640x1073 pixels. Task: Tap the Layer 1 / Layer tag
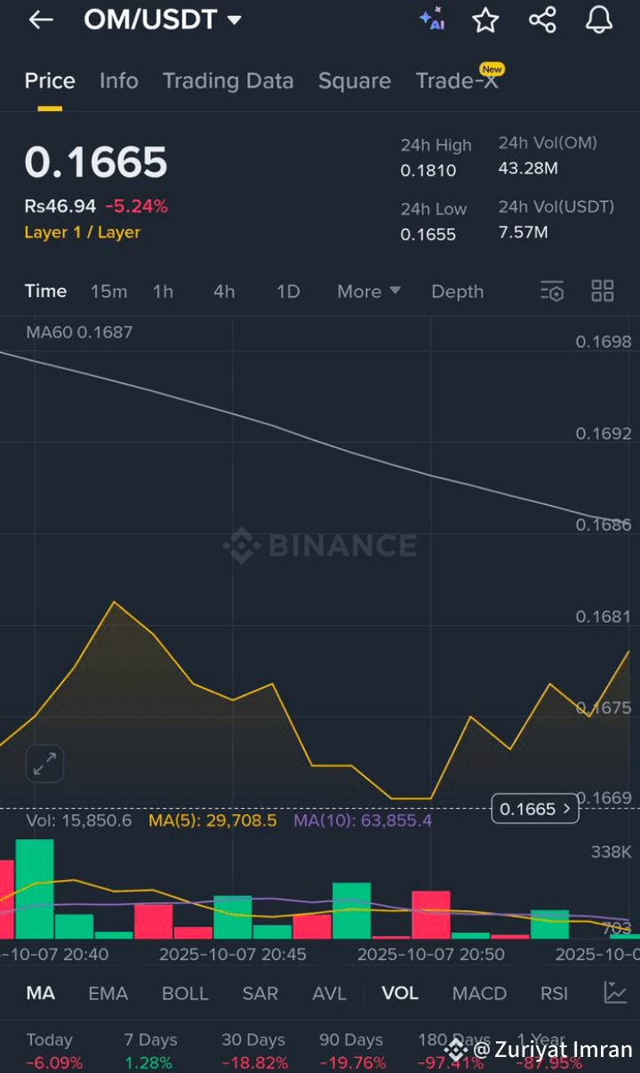(x=82, y=233)
